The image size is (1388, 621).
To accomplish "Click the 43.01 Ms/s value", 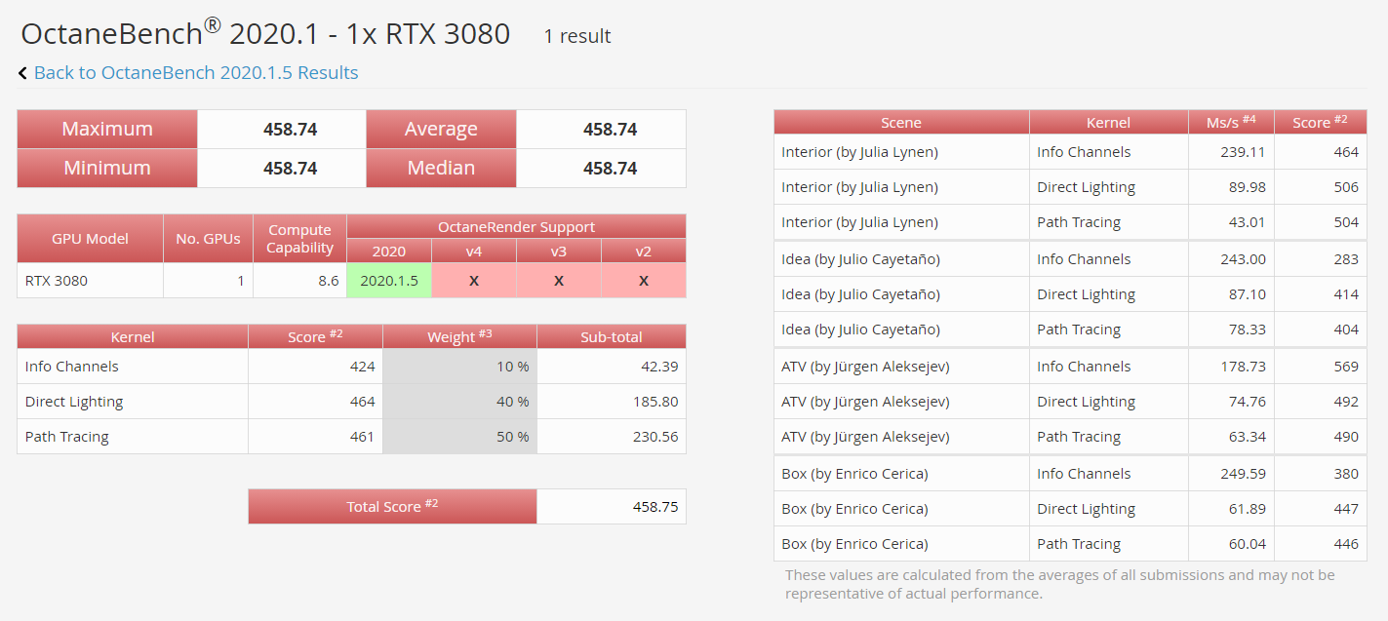I will pyautogui.click(x=1247, y=222).
